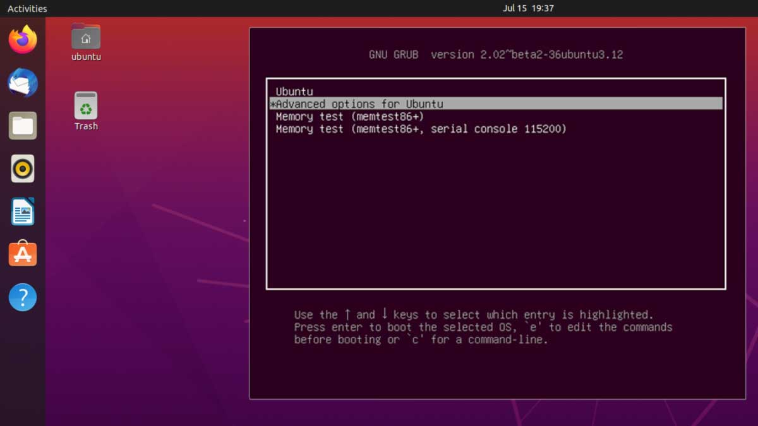The height and width of the screenshot is (426, 758).
Task: Select Memory test (memtest86+) entry
Action: point(495,116)
